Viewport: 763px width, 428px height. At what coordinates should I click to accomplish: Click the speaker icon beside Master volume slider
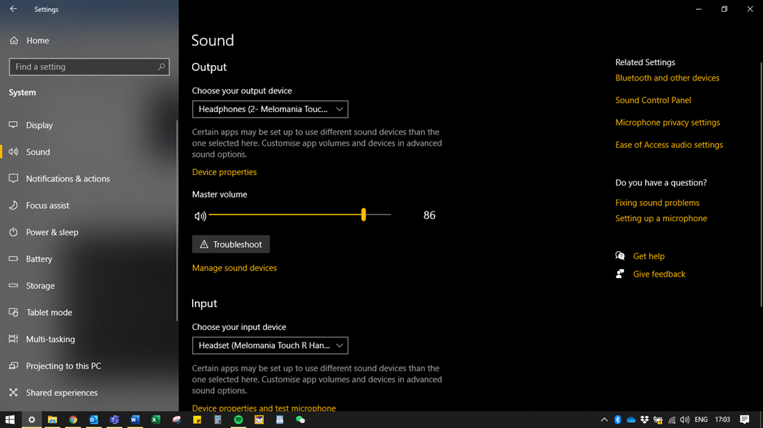(x=201, y=216)
